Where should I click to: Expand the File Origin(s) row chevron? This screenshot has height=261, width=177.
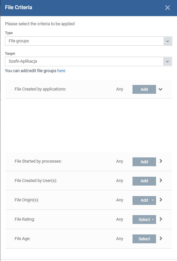pos(161,200)
